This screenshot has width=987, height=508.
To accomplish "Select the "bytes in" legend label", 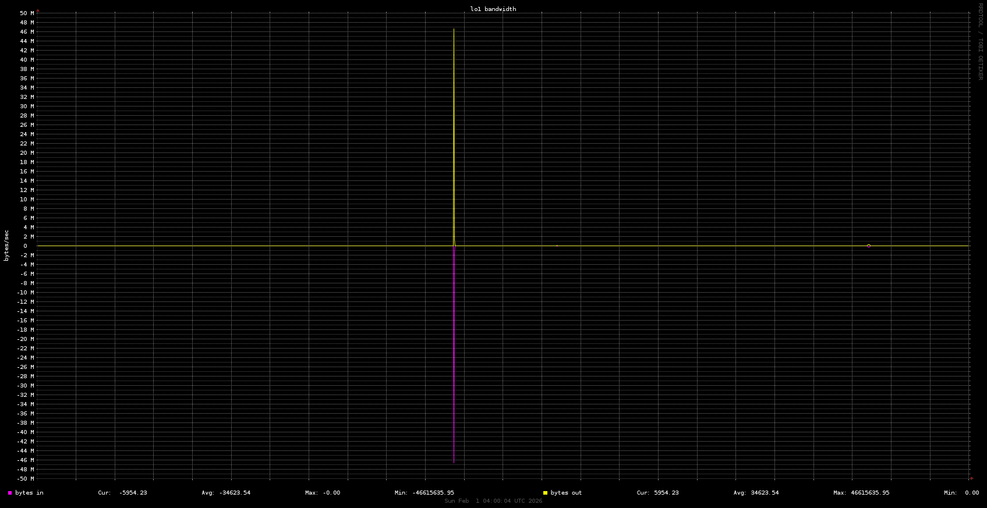I will (29, 493).
